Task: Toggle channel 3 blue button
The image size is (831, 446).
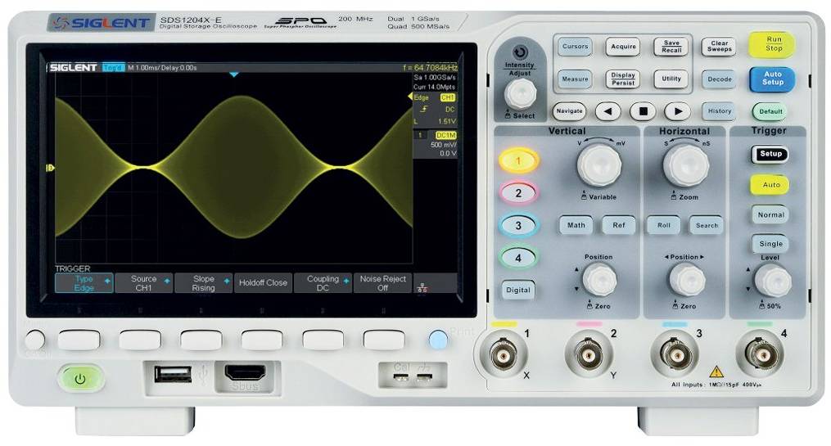Action: [518, 225]
